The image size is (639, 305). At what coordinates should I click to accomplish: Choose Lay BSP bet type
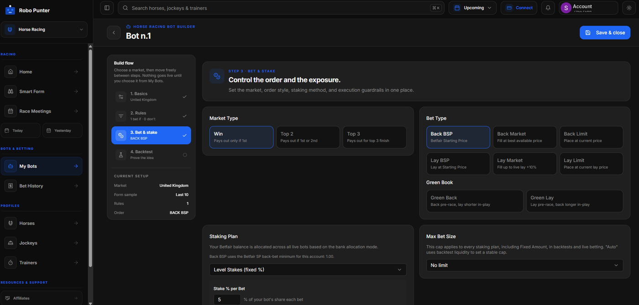pyautogui.click(x=458, y=163)
